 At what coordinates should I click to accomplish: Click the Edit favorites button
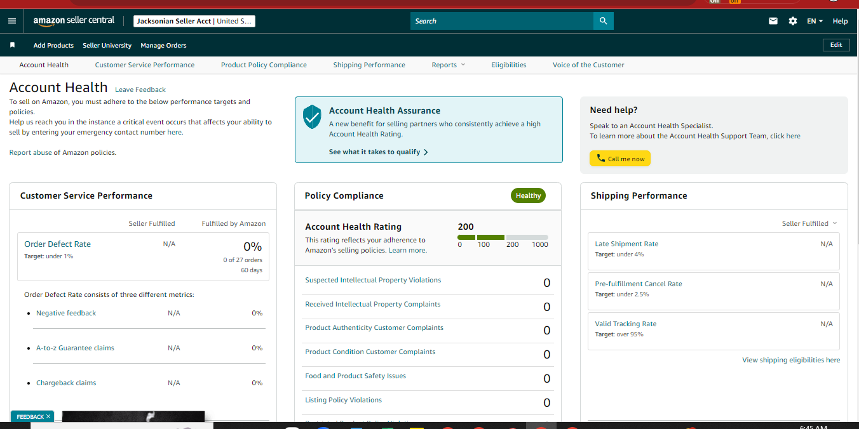click(x=836, y=45)
